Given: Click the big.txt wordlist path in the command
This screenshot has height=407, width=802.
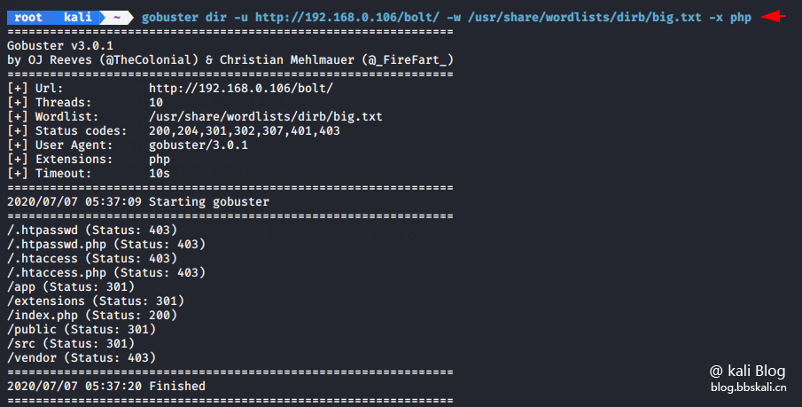Looking at the screenshot, I should pyautogui.click(x=585, y=18).
